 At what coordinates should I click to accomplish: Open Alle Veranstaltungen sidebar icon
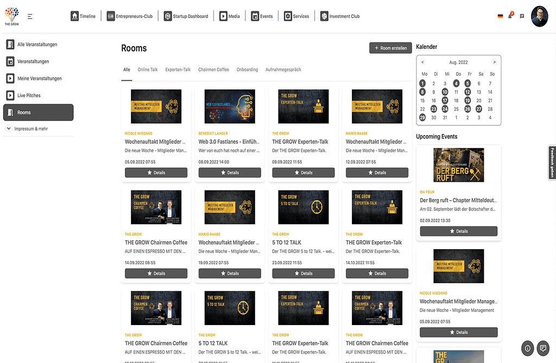[x=10, y=44]
